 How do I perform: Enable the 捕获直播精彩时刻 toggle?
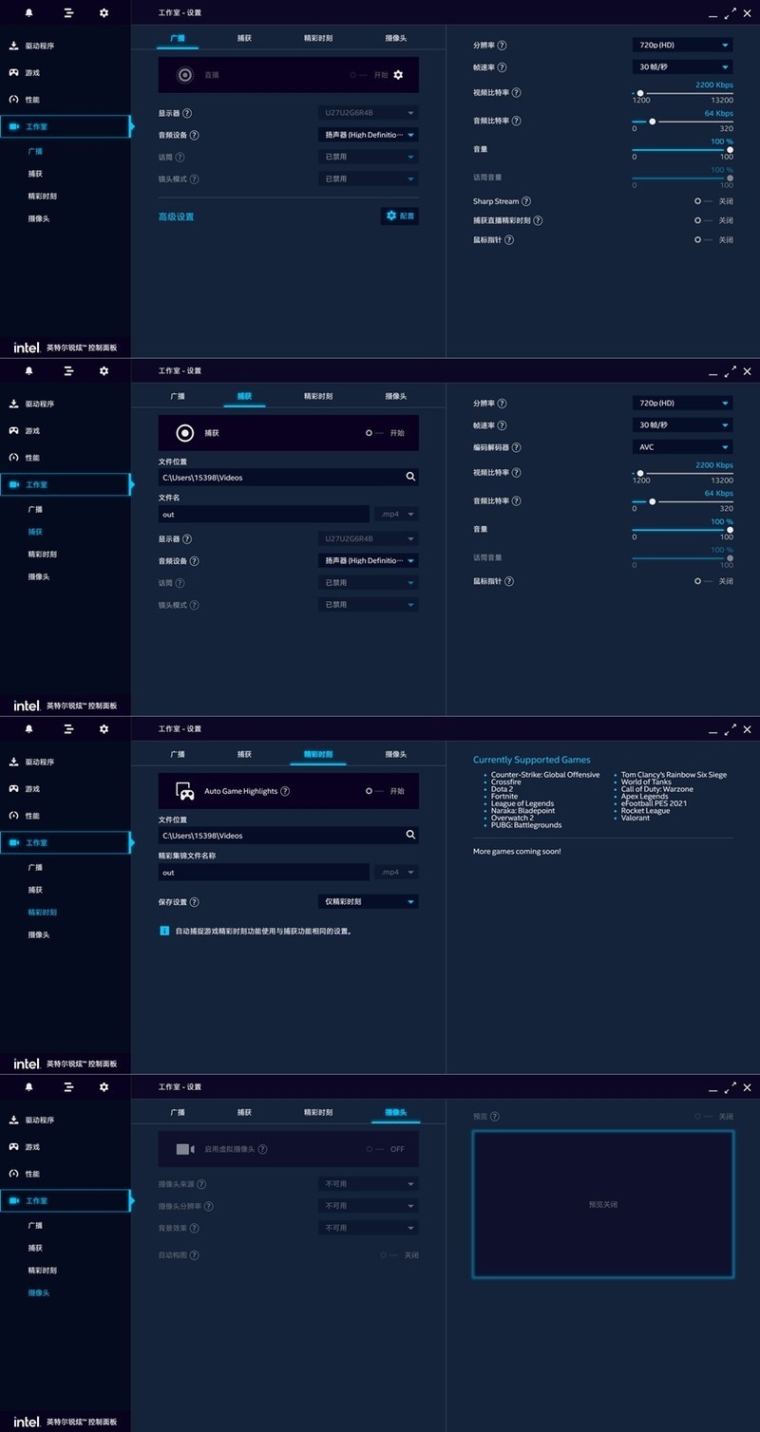tap(704, 220)
